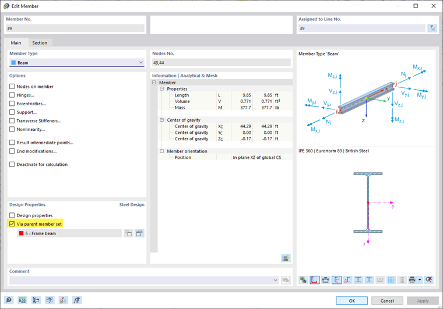Tick the Eccentricities checkbox
Screen dimensions: 443x309
pyautogui.click(x=12, y=104)
